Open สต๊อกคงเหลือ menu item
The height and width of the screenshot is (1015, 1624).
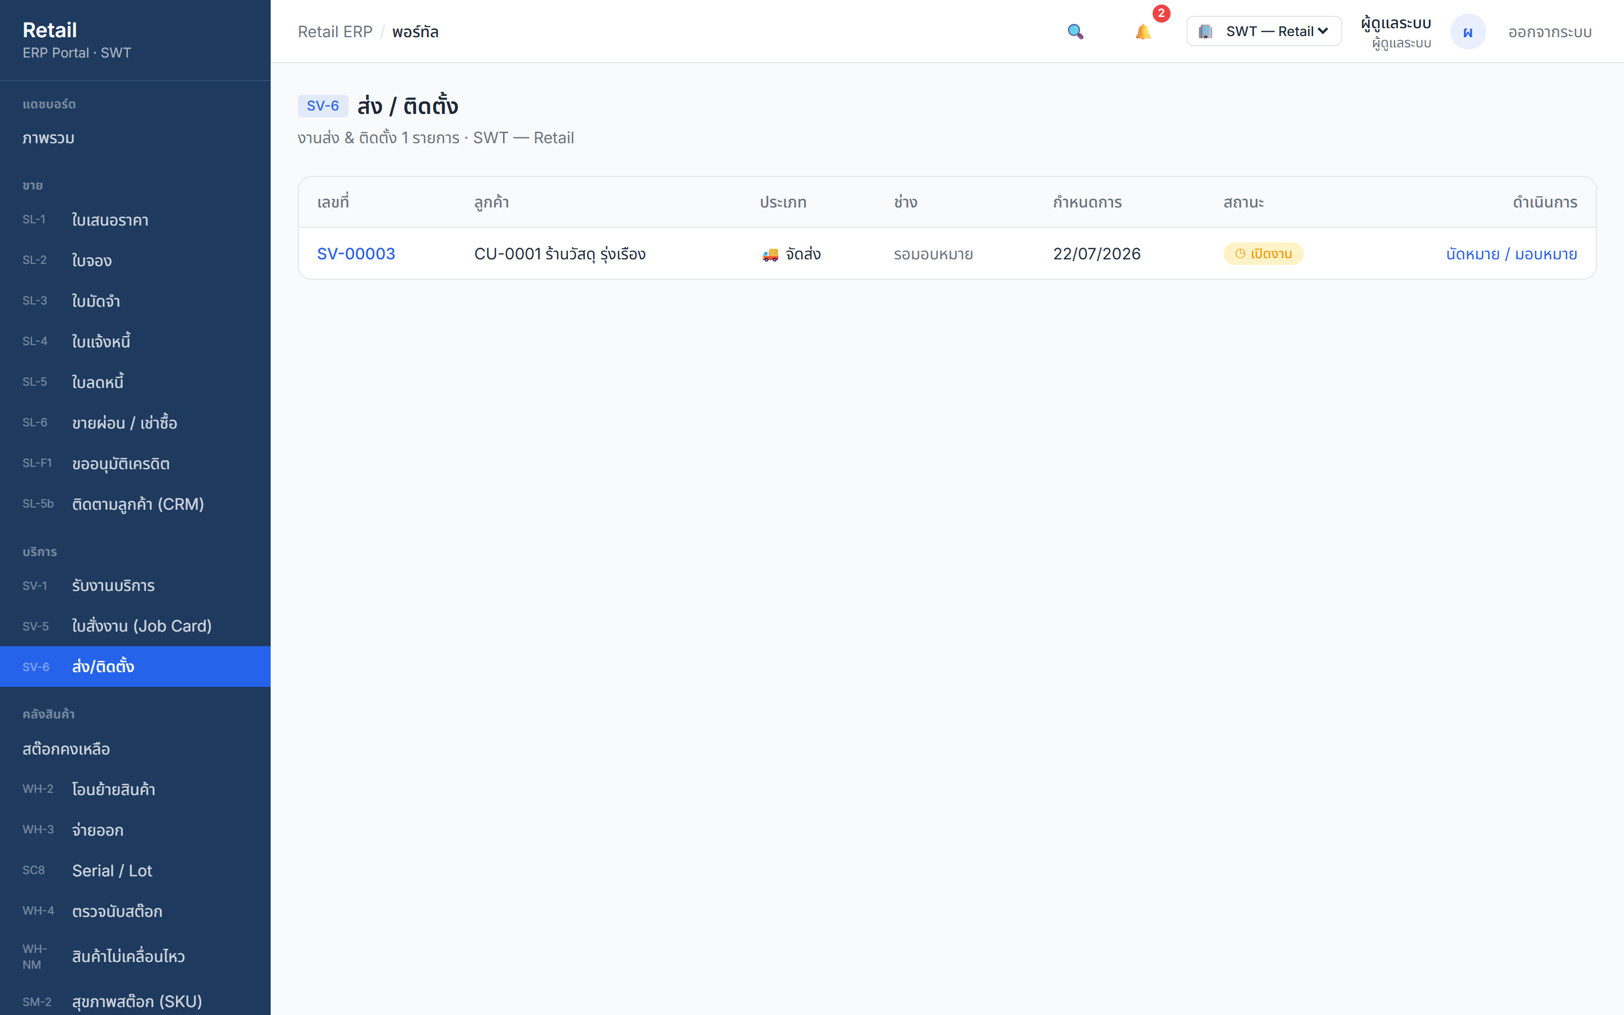click(x=135, y=748)
